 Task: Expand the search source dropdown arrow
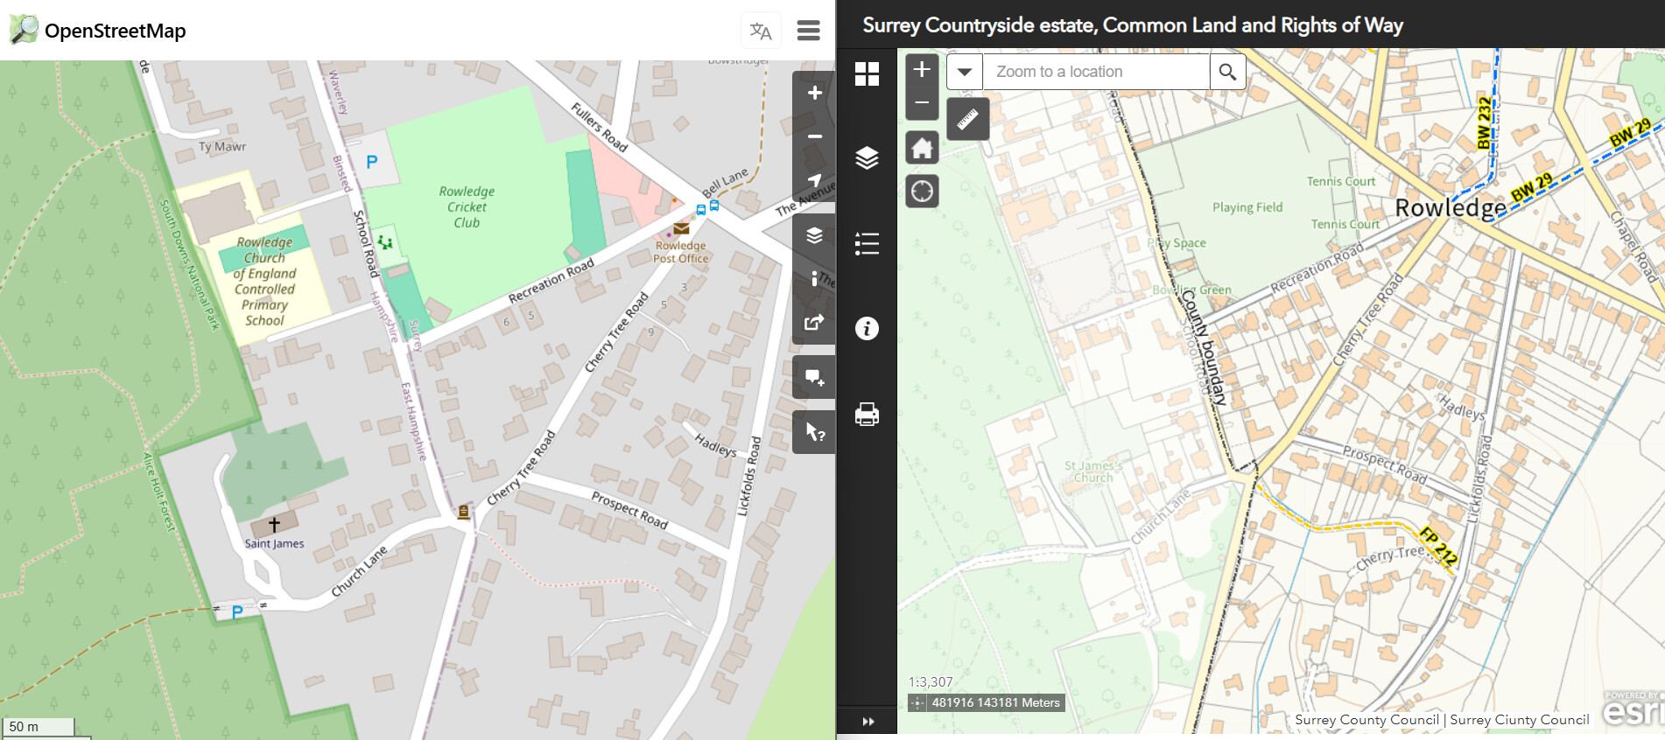965,72
